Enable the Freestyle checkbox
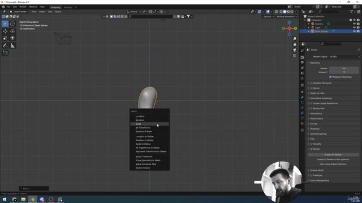Viewport: 362px width, 203px height. (311, 175)
